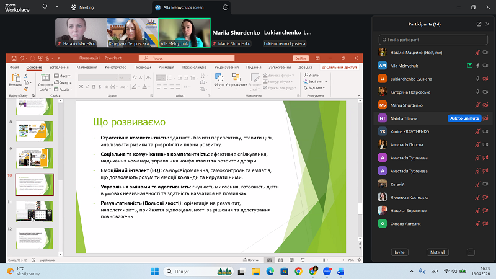Image resolution: width=496 pixels, height=279 pixels.
Task: Toggle video icon for Наталія Мацейко
Action: pyautogui.click(x=485, y=53)
